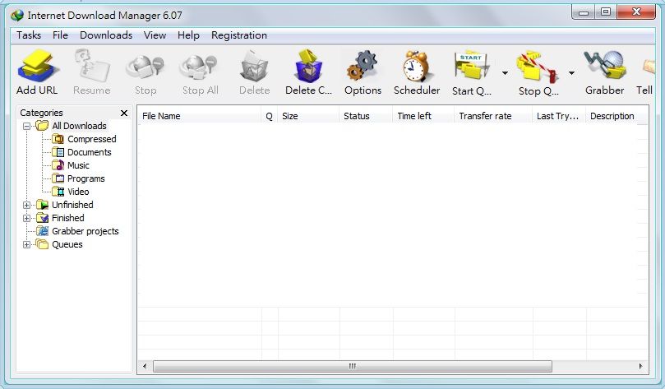Click the scrollbar left arrow
The width and height of the screenshot is (665, 389).
pos(145,366)
